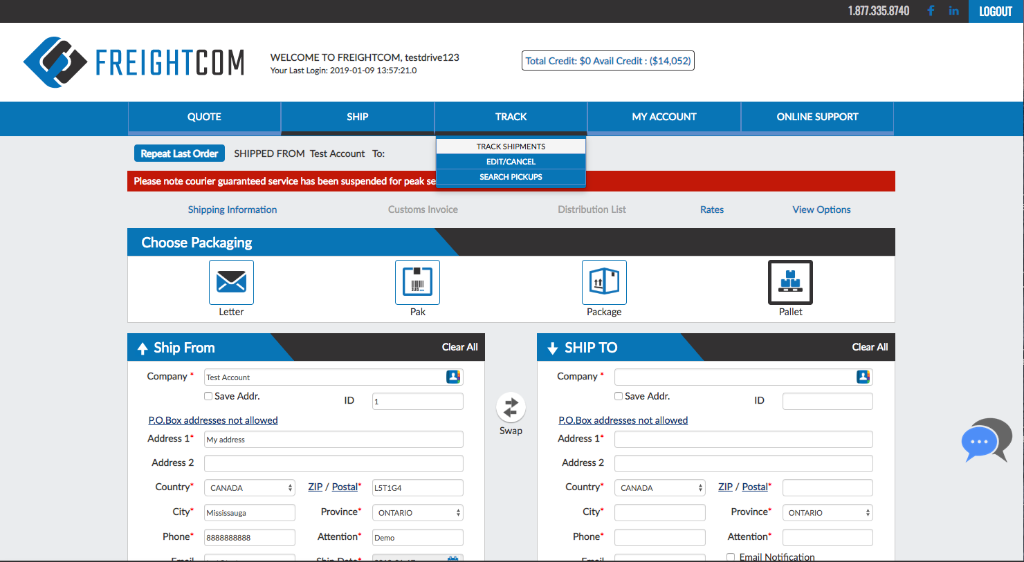The width and height of the screenshot is (1024, 562).
Task: Open address book in Ship To Company
Action: 863,377
